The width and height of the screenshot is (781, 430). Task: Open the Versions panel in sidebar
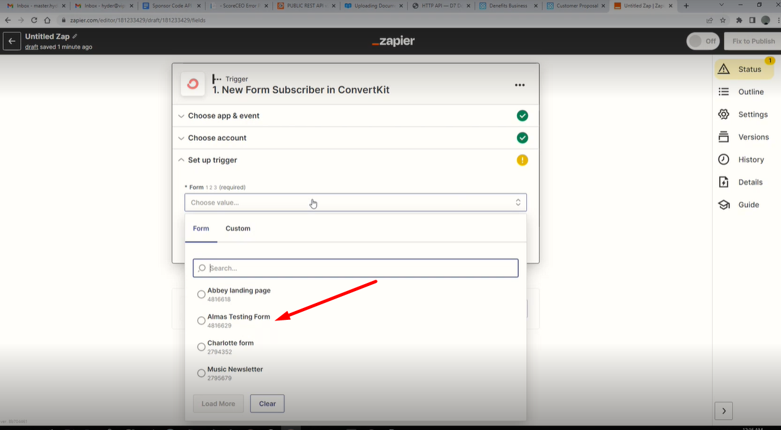pyautogui.click(x=743, y=137)
